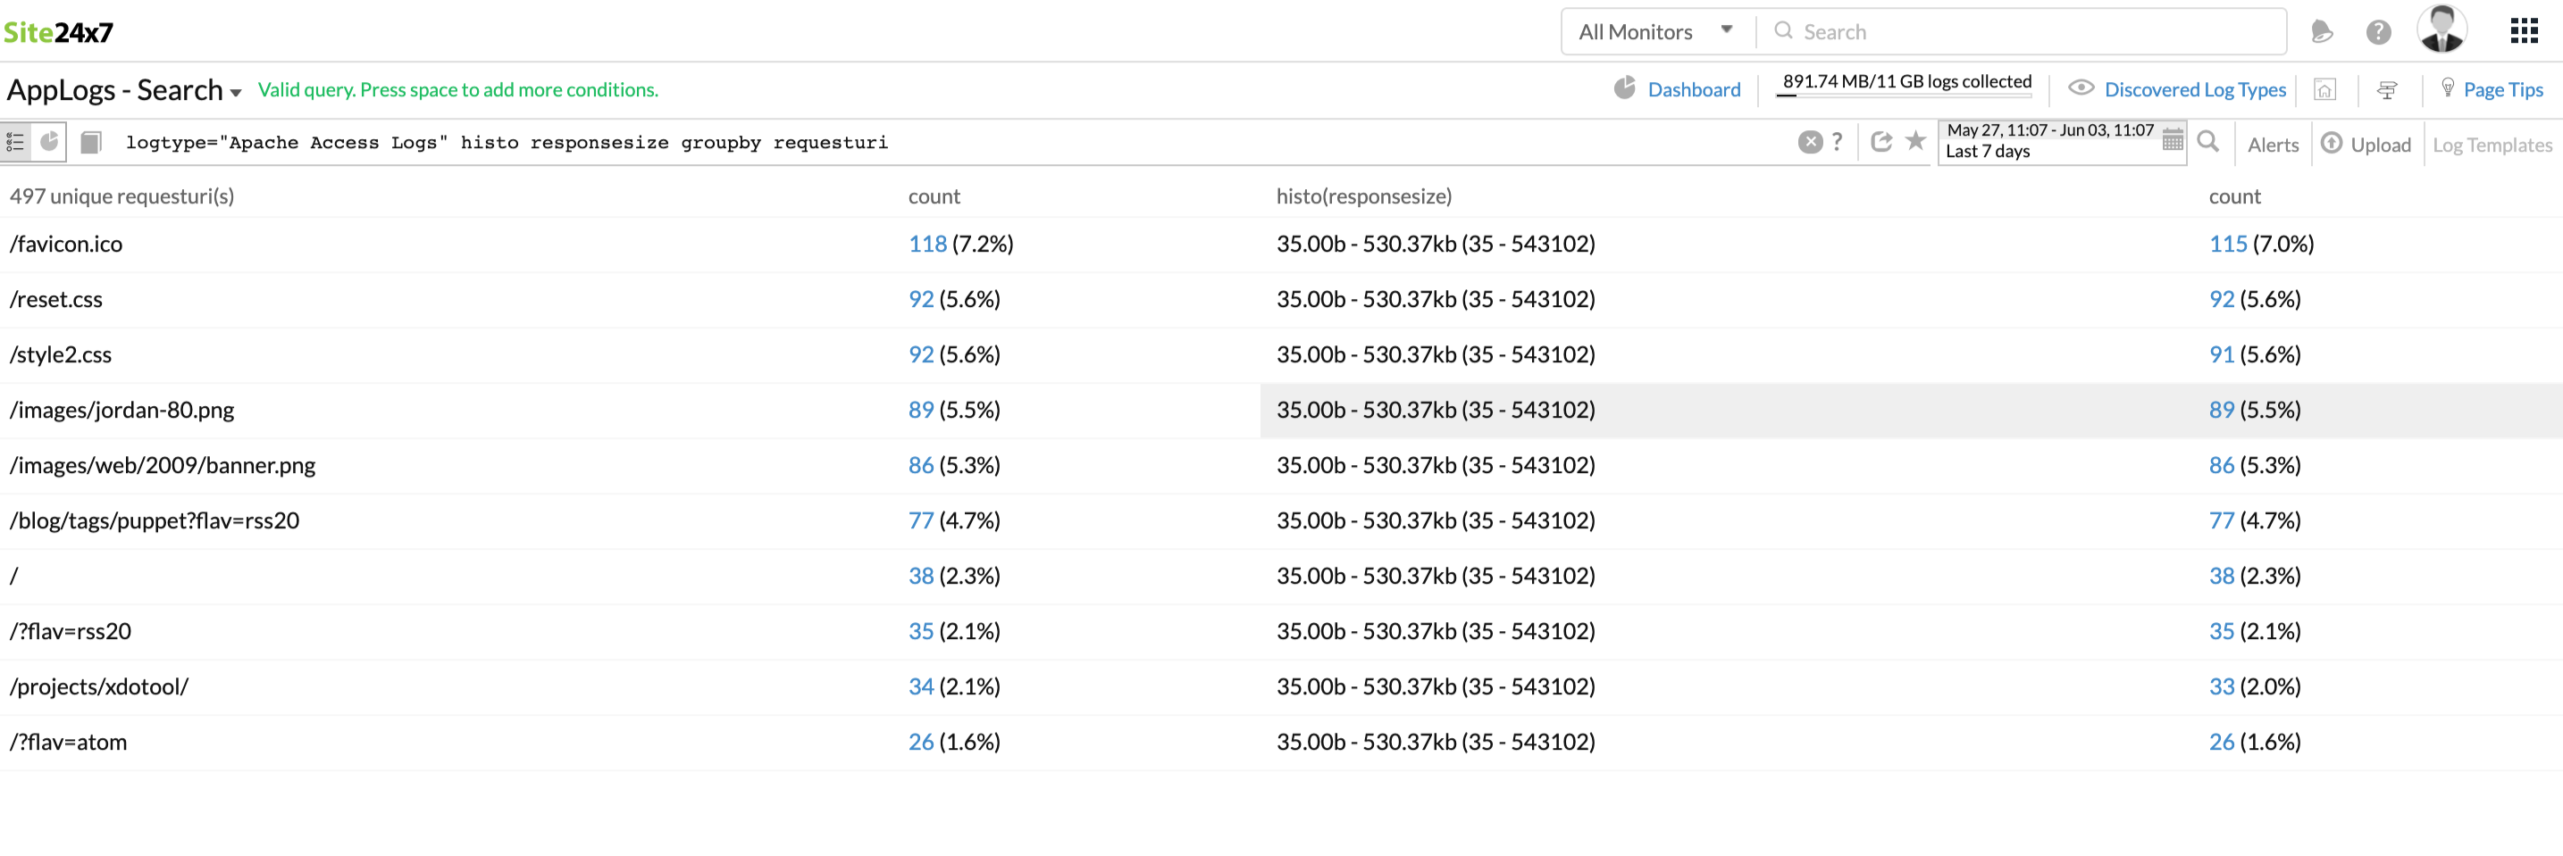Open the Log Templates tab
2563x856 pixels.
[2492, 145]
